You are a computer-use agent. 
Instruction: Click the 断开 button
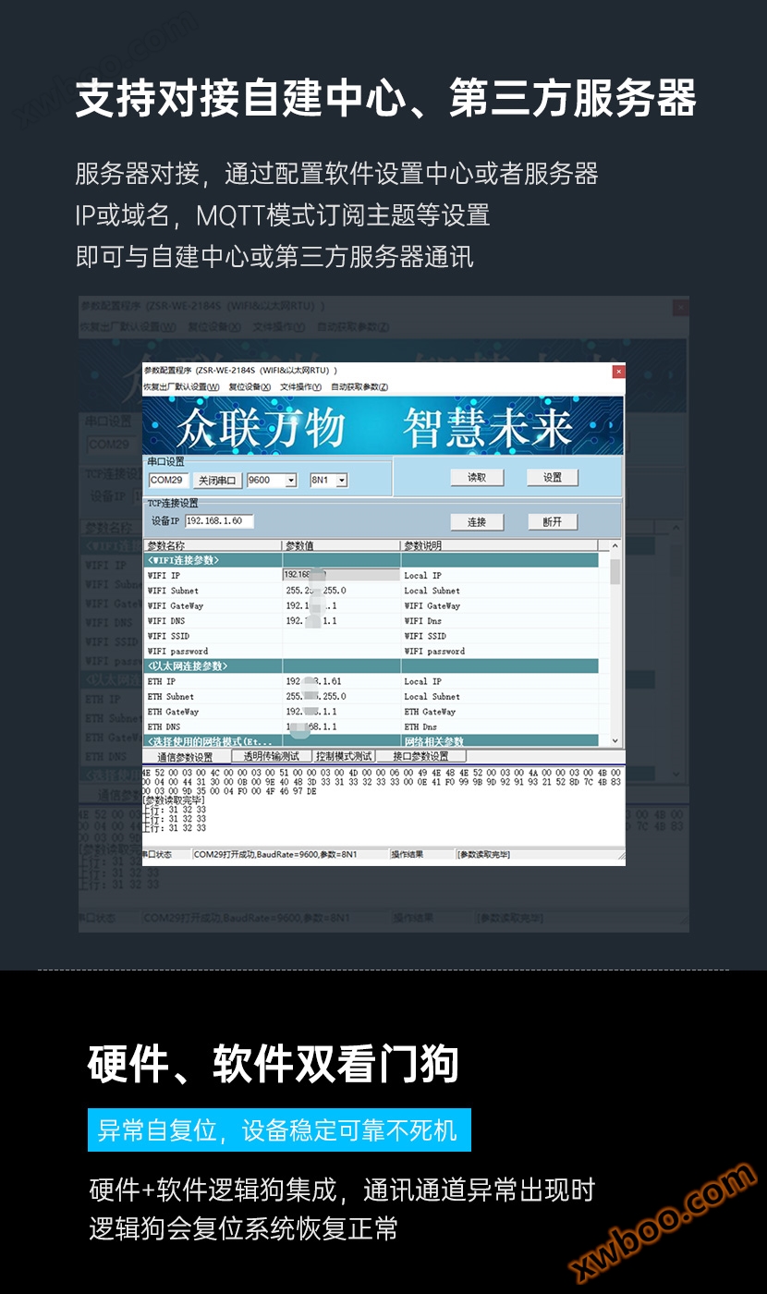[x=553, y=522]
